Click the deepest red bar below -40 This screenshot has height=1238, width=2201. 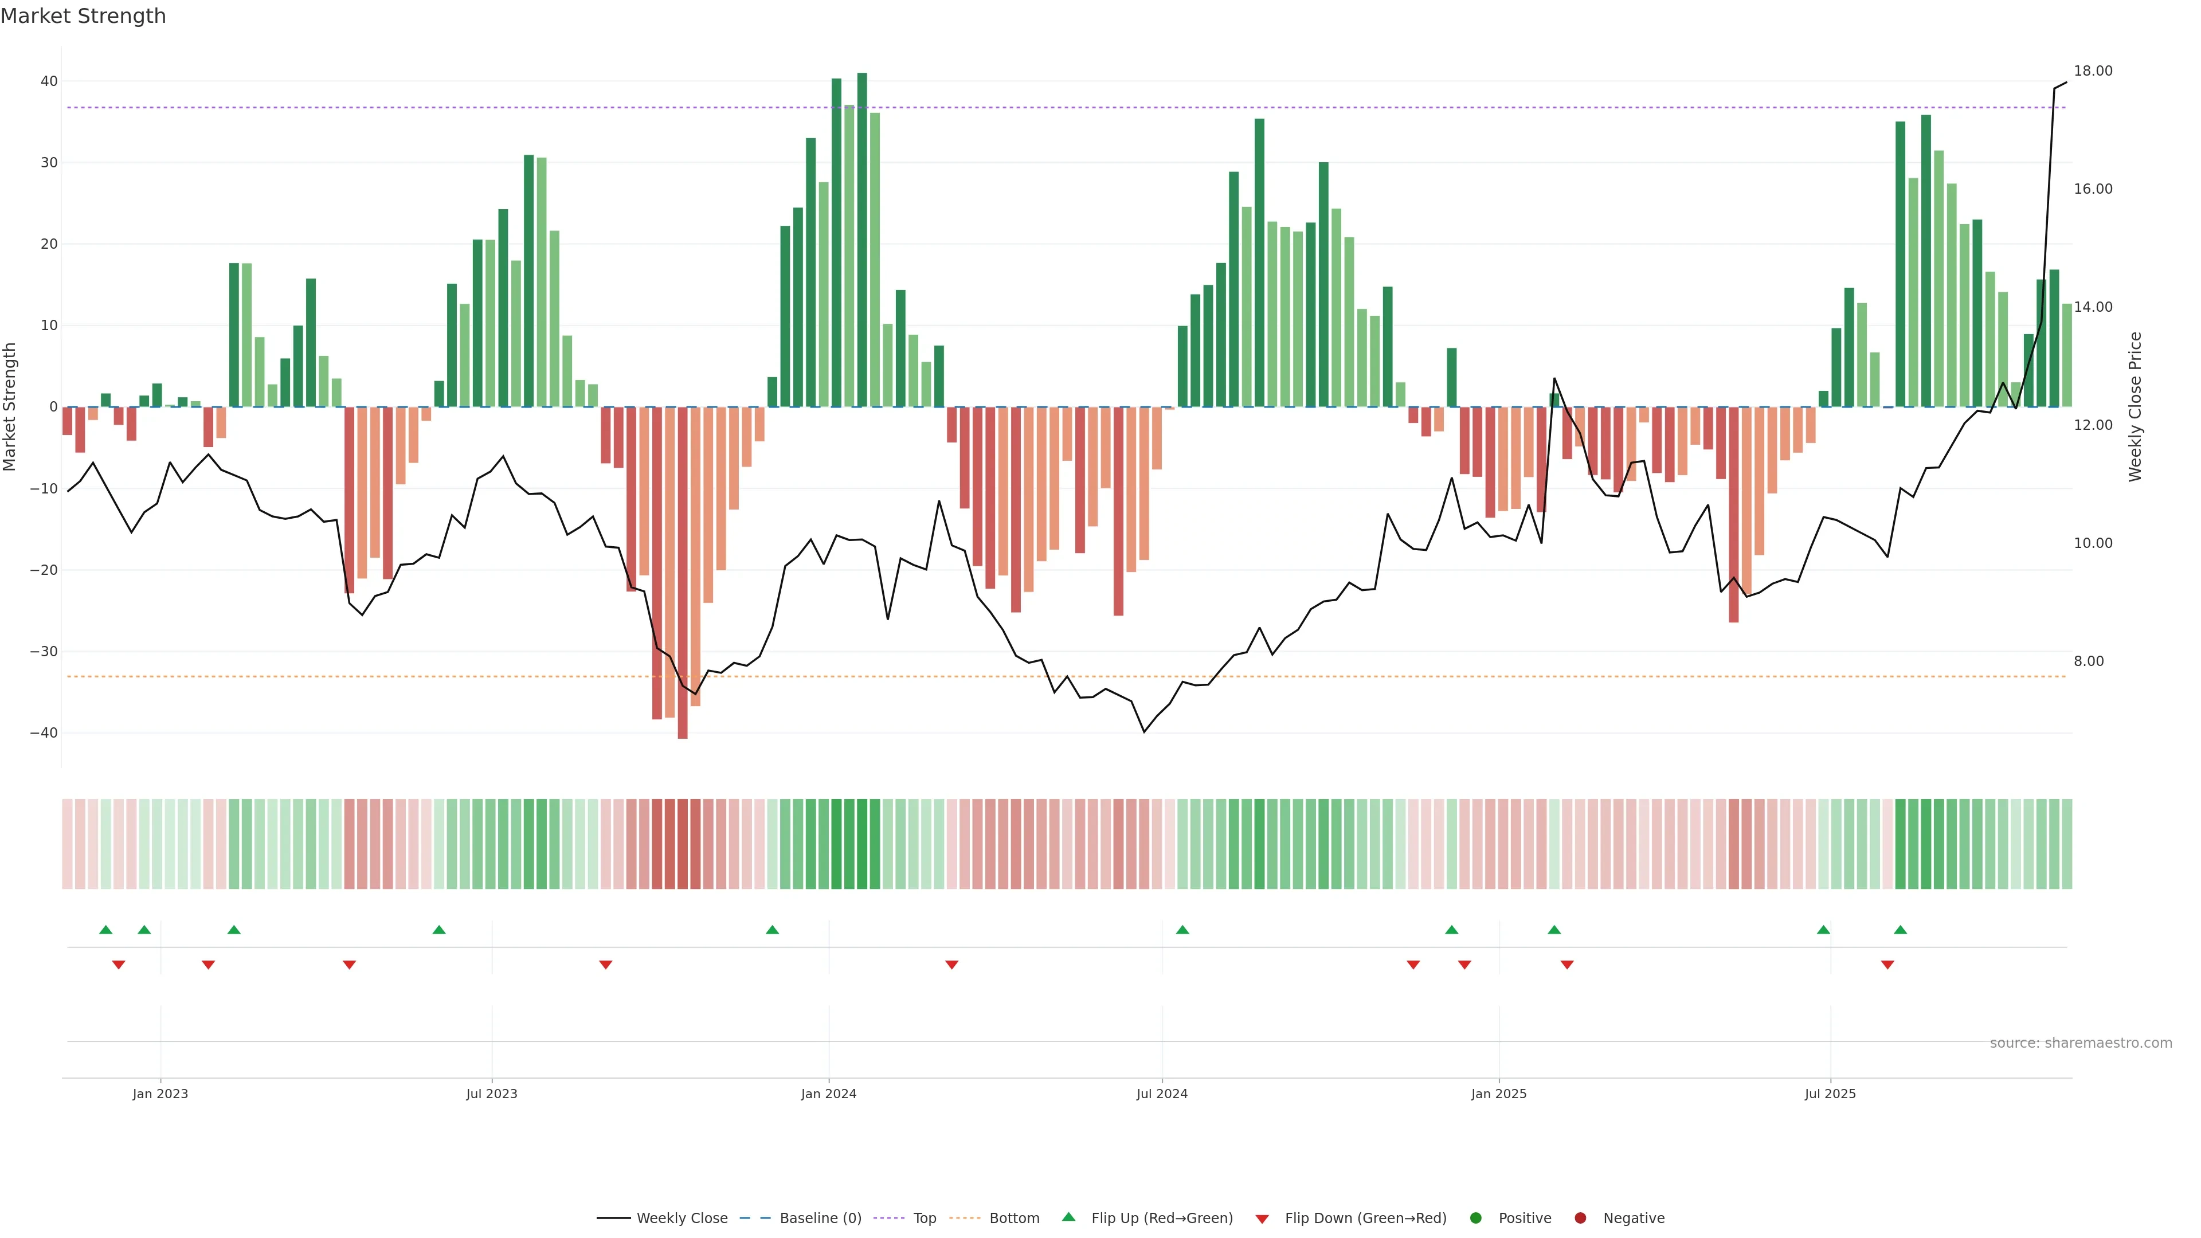point(683,573)
